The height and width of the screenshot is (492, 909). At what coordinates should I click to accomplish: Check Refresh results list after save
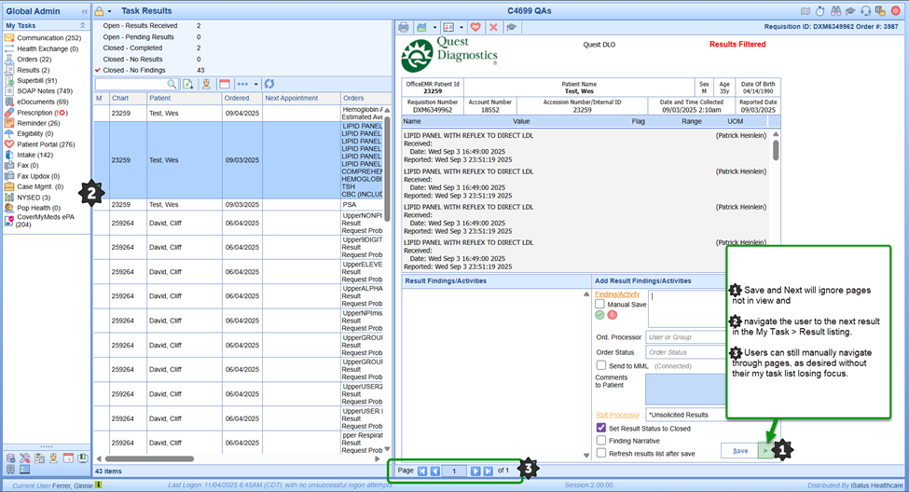pyautogui.click(x=601, y=453)
